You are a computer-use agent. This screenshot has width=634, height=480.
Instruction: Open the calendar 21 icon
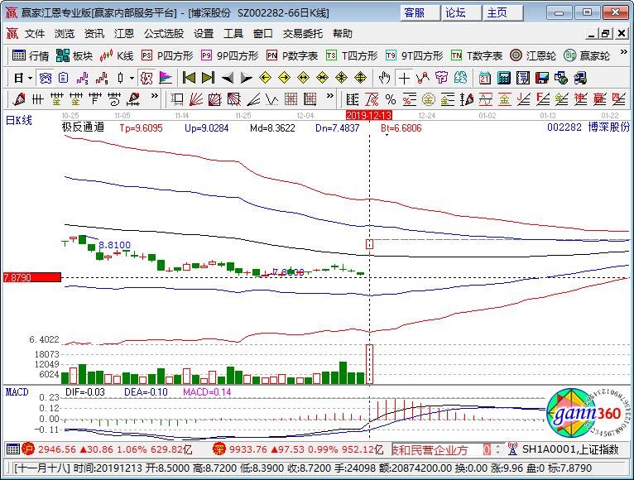tap(485, 78)
